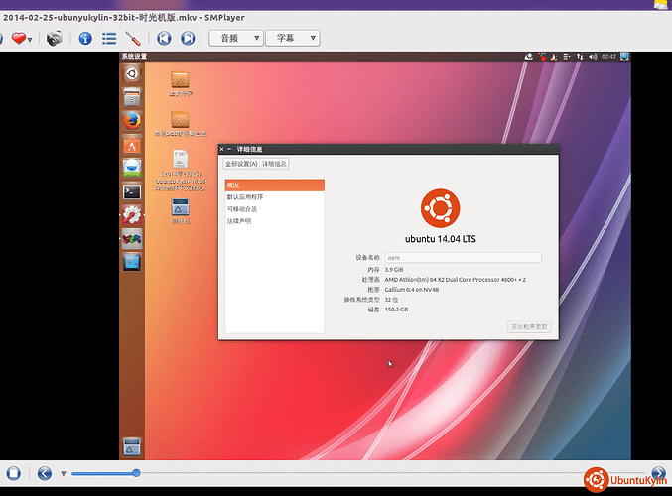This screenshot has width=672, height=496.
Task: Stop playback with the stop button
Action: coord(13,473)
